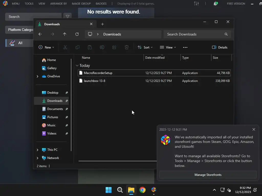
Task: Click the LaunchBox logo in top-left corner
Action: click(x=5, y=3)
